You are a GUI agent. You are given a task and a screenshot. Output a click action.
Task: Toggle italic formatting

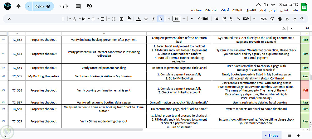click(153, 19)
